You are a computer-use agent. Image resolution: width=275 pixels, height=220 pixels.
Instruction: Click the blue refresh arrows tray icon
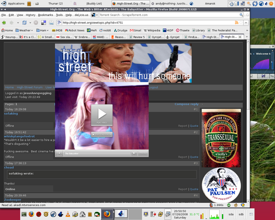(x=255, y=3)
